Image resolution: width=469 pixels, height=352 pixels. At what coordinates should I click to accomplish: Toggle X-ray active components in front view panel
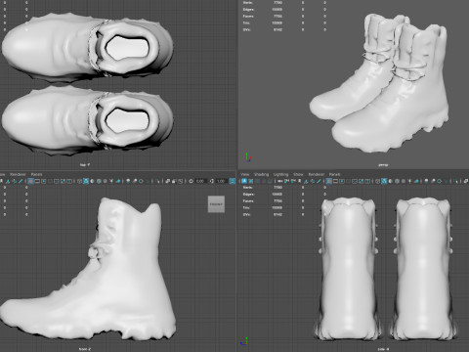tap(174, 181)
